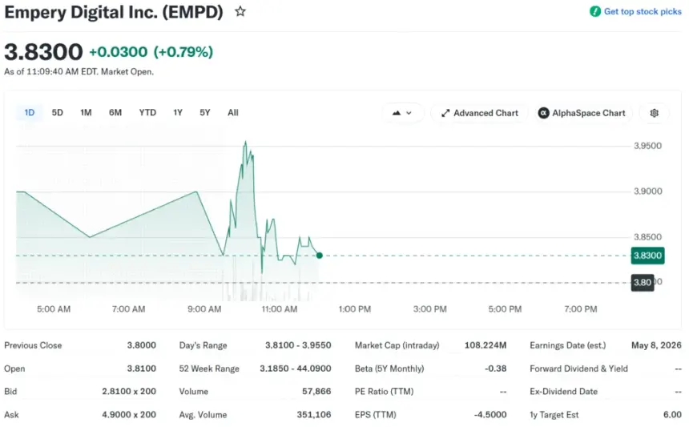Click the green 3.8300 price label on axis
Image resolution: width=689 pixels, height=427 pixels.
coord(647,256)
